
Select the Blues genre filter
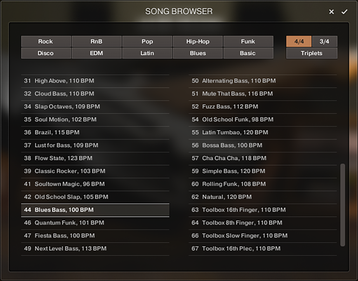198,53
